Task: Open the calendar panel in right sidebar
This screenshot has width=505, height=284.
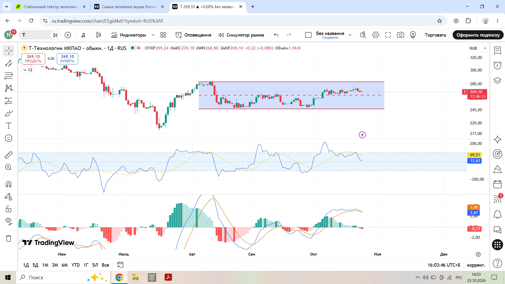Action: (497, 184)
